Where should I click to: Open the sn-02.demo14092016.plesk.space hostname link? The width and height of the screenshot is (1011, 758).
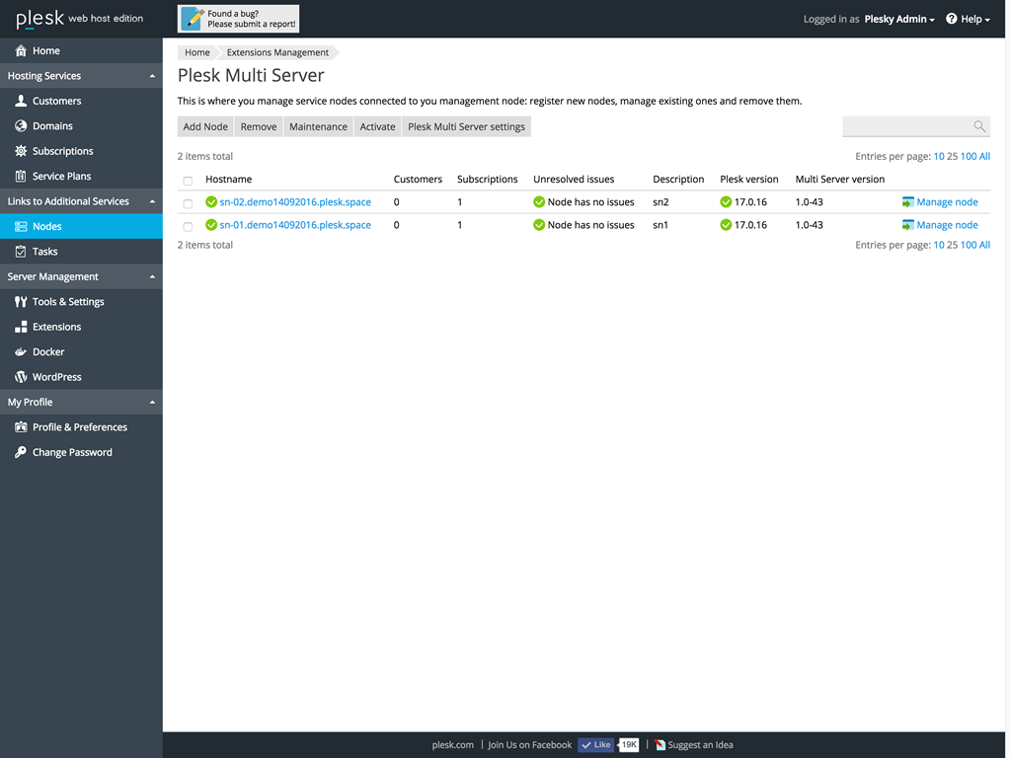point(295,201)
